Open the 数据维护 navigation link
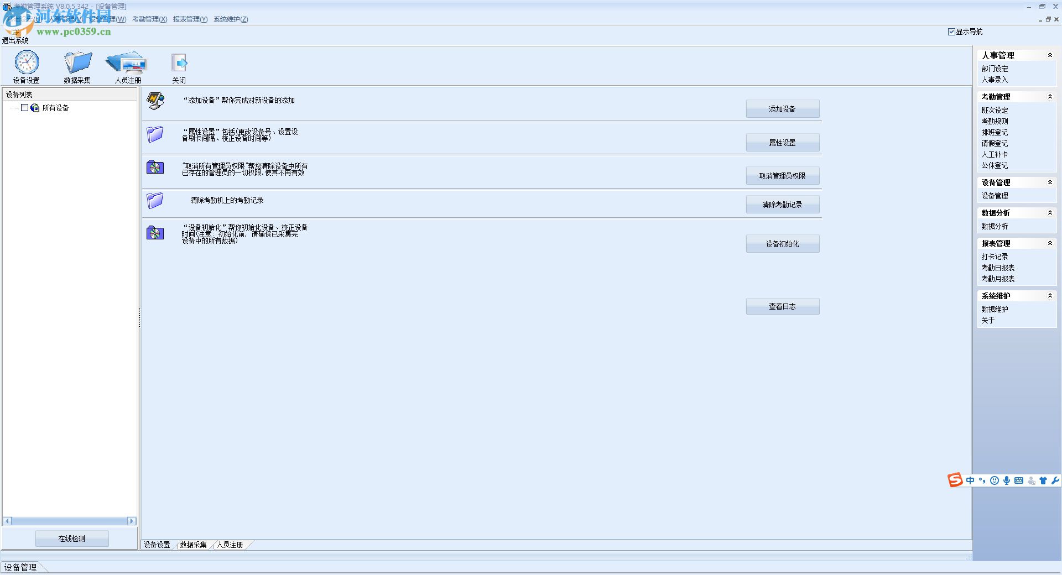Screen dimensions: 1062x575 995,309
